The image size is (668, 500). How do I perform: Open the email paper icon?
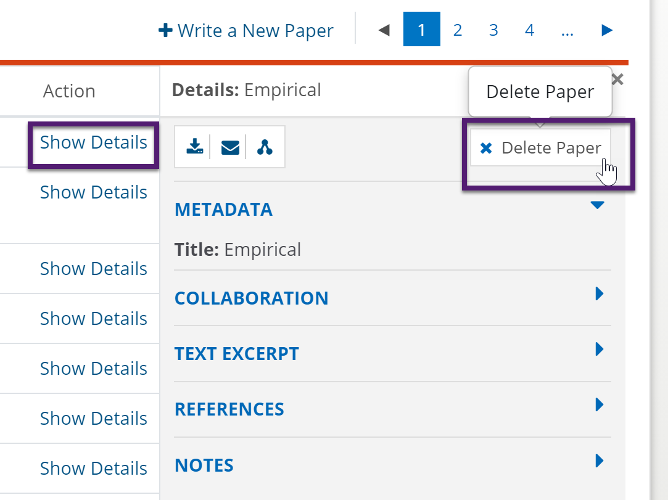[x=229, y=147]
